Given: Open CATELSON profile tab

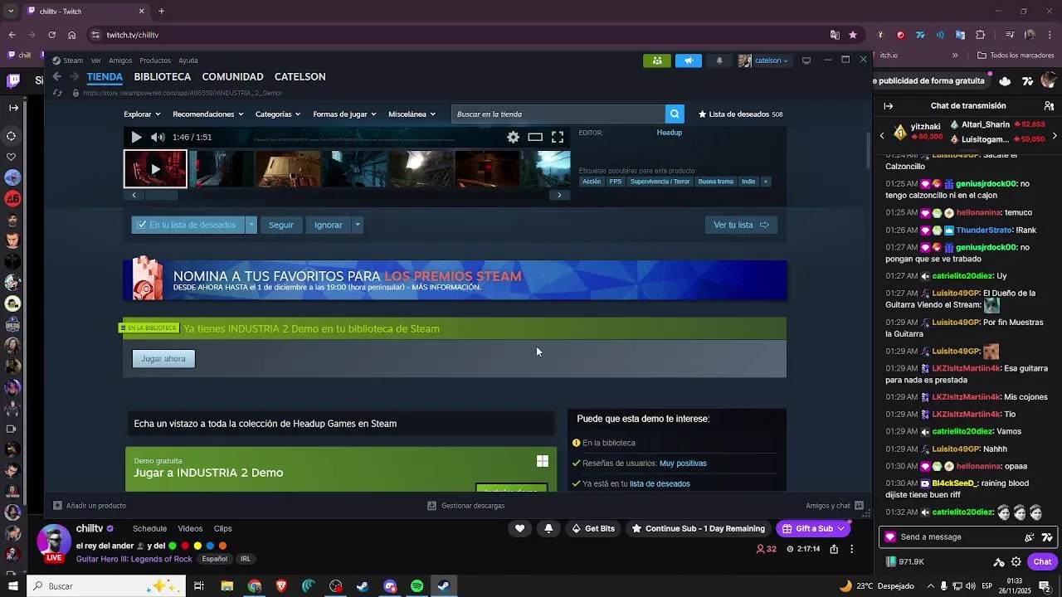Looking at the screenshot, I should (300, 76).
